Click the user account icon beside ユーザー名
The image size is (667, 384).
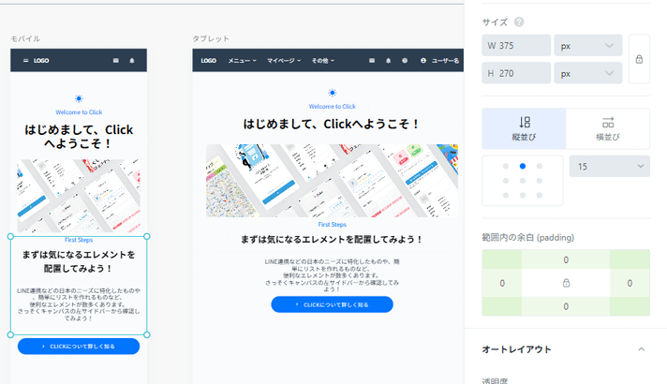(423, 60)
